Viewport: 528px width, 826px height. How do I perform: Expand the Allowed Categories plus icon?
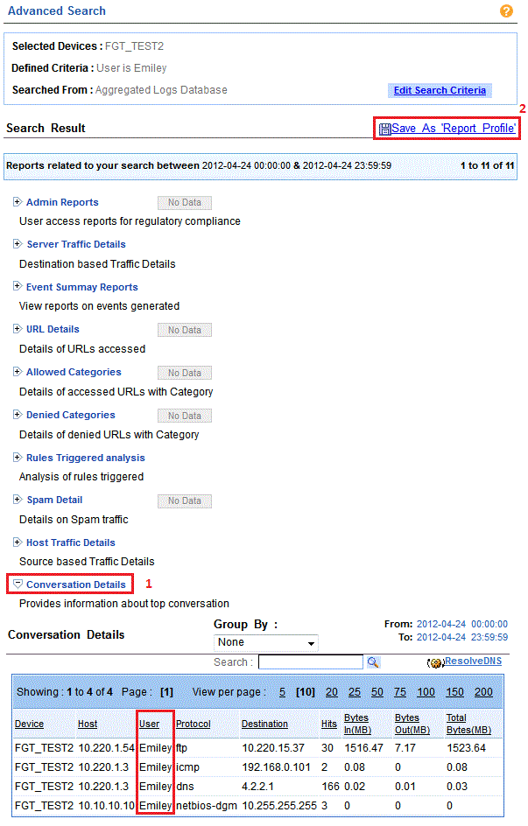pos(18,371)
